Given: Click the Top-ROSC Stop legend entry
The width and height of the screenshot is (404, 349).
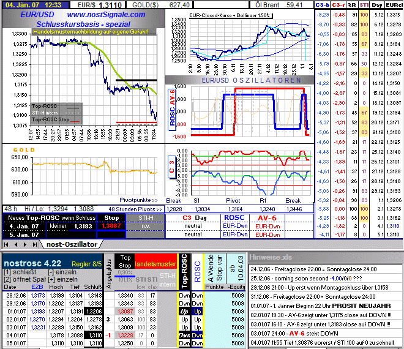Looking at the screenshot, I should point(56,119).
